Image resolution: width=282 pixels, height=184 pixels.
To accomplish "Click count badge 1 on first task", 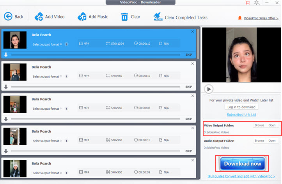I will point(67,44).
